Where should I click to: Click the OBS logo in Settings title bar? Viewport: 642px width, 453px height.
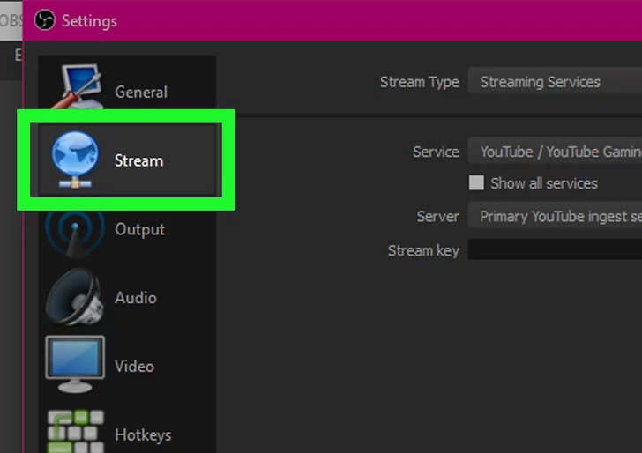click(44, 20)
